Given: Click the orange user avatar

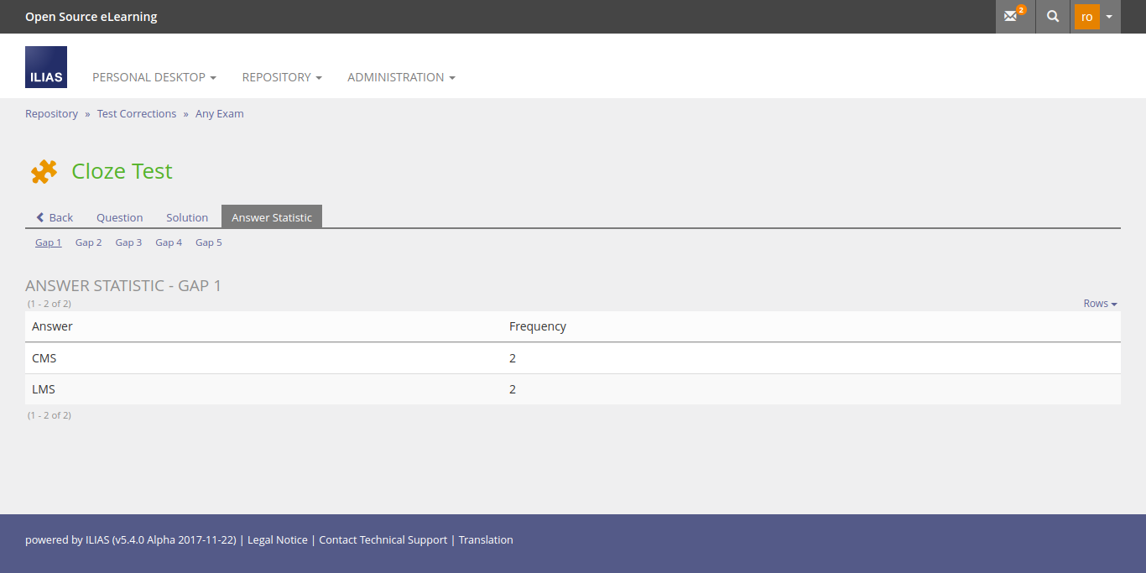Looking at the screenshot, I should [1086, 17].
